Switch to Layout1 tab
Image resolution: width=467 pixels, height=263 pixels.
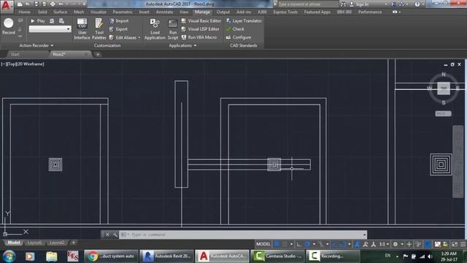click(34, 243)
